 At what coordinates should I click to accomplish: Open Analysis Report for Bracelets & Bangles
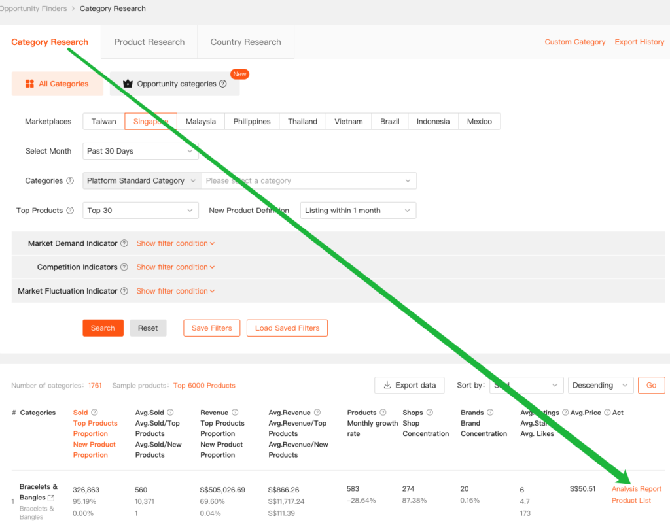[x=636, y=489]
